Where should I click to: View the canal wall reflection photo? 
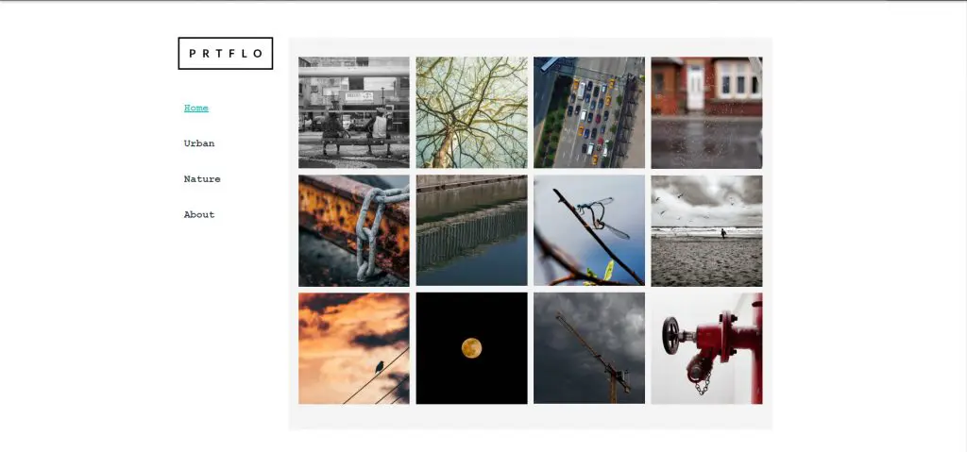[x=472, y=230]
